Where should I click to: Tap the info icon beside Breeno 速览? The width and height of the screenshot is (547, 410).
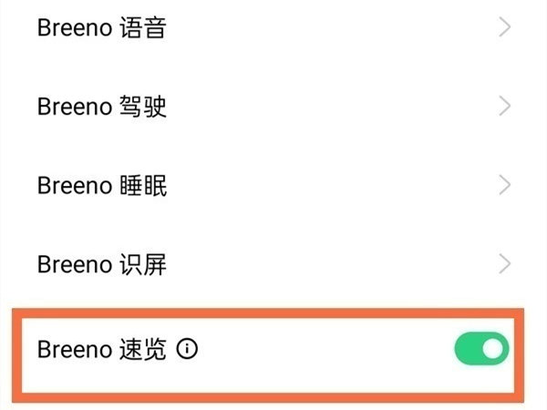pyautogui.click(x=187, y=350)
